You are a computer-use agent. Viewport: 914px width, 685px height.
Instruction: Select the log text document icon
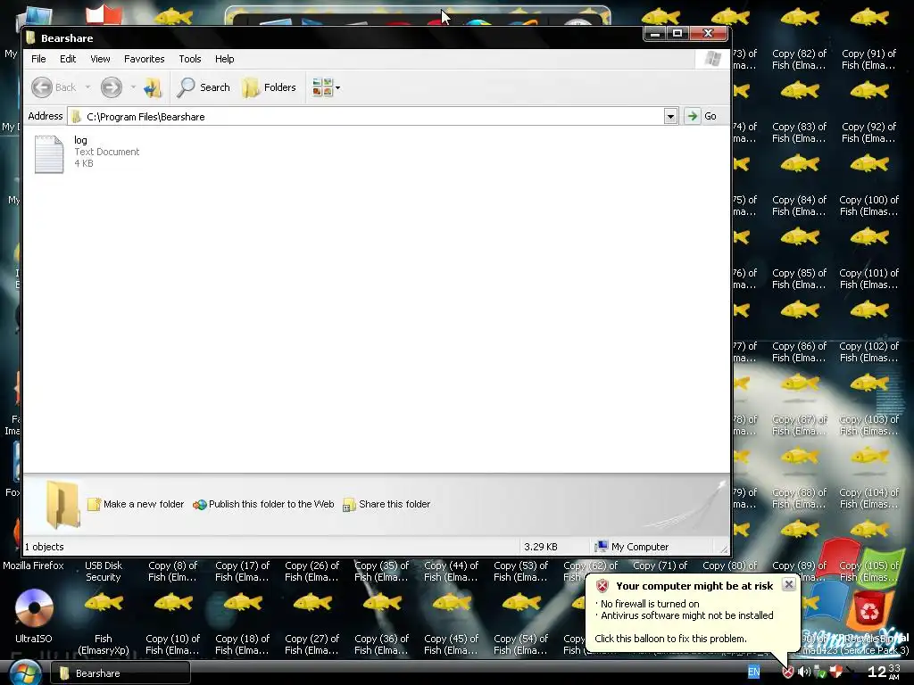(x=49, y=154)
